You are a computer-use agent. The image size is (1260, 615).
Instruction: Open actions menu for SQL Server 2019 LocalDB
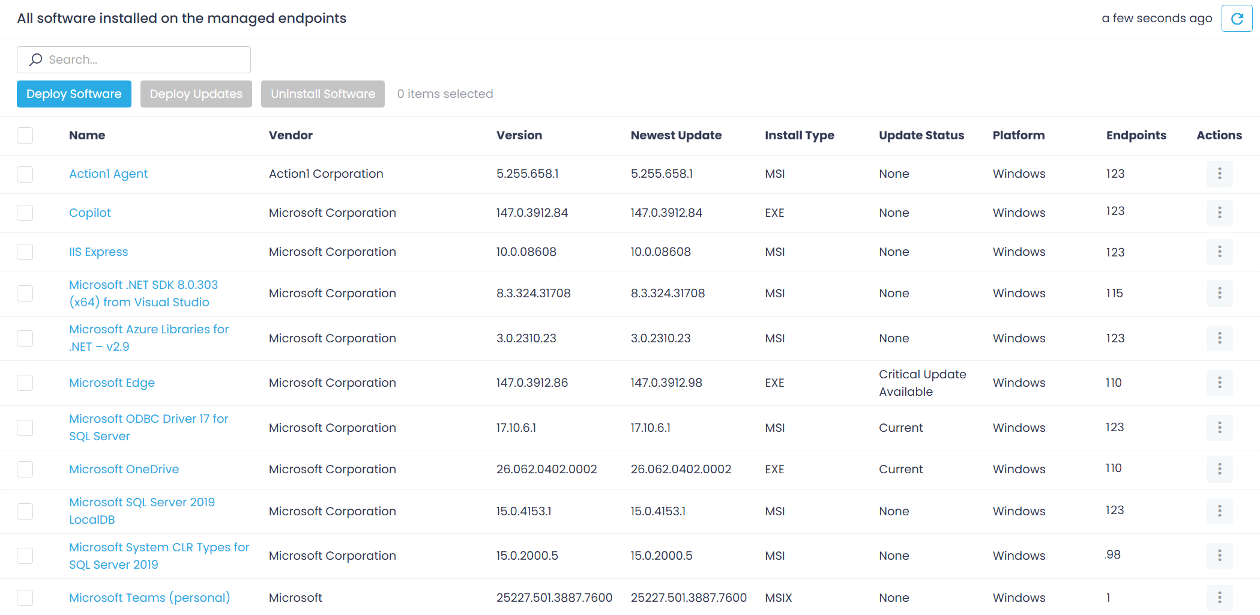click(1219, 511)
